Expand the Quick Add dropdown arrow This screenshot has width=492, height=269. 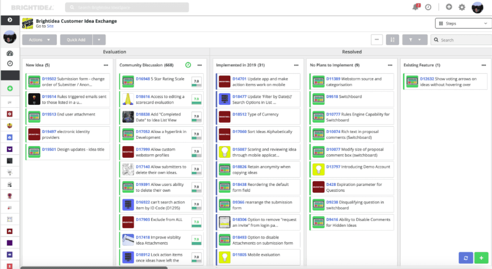99,40
